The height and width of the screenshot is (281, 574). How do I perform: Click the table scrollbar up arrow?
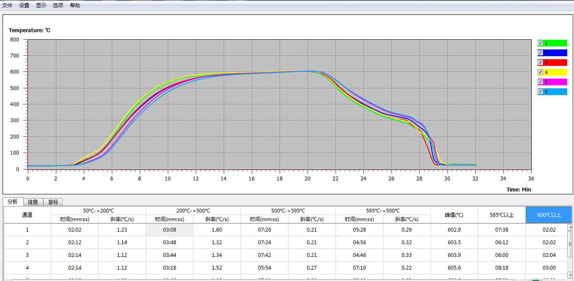[569, 228]
